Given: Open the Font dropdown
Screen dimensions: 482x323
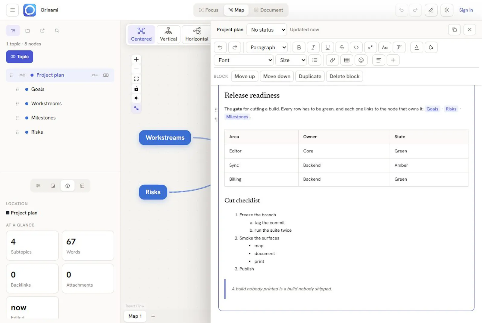Looking at the screenshot, I should pos(244,60).
